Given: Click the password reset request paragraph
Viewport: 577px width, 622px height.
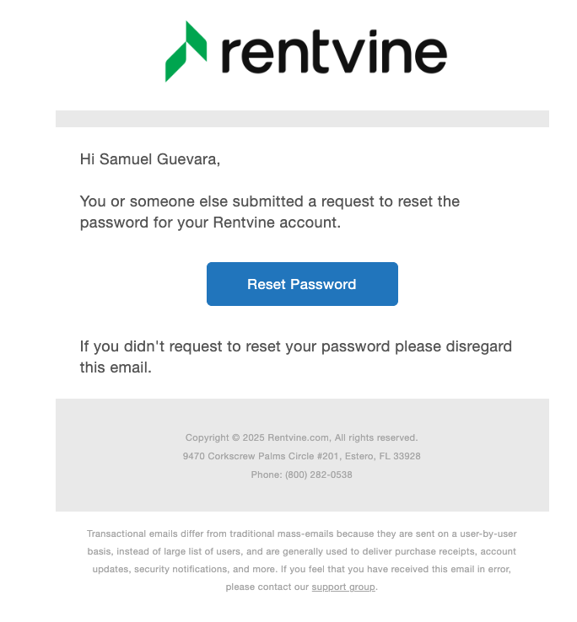Looking at the screenshot, I should click(269, 212).
